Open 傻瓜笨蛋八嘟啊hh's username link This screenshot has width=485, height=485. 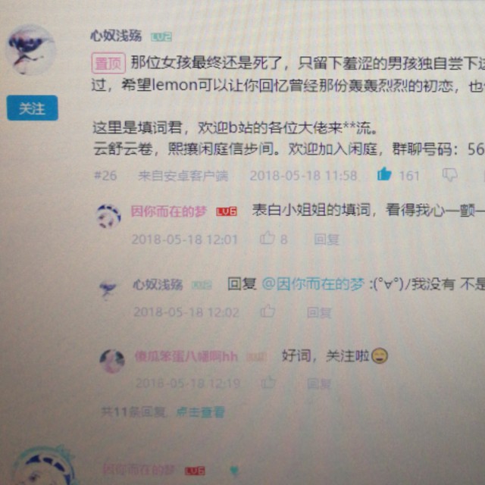tap(186, 357)
